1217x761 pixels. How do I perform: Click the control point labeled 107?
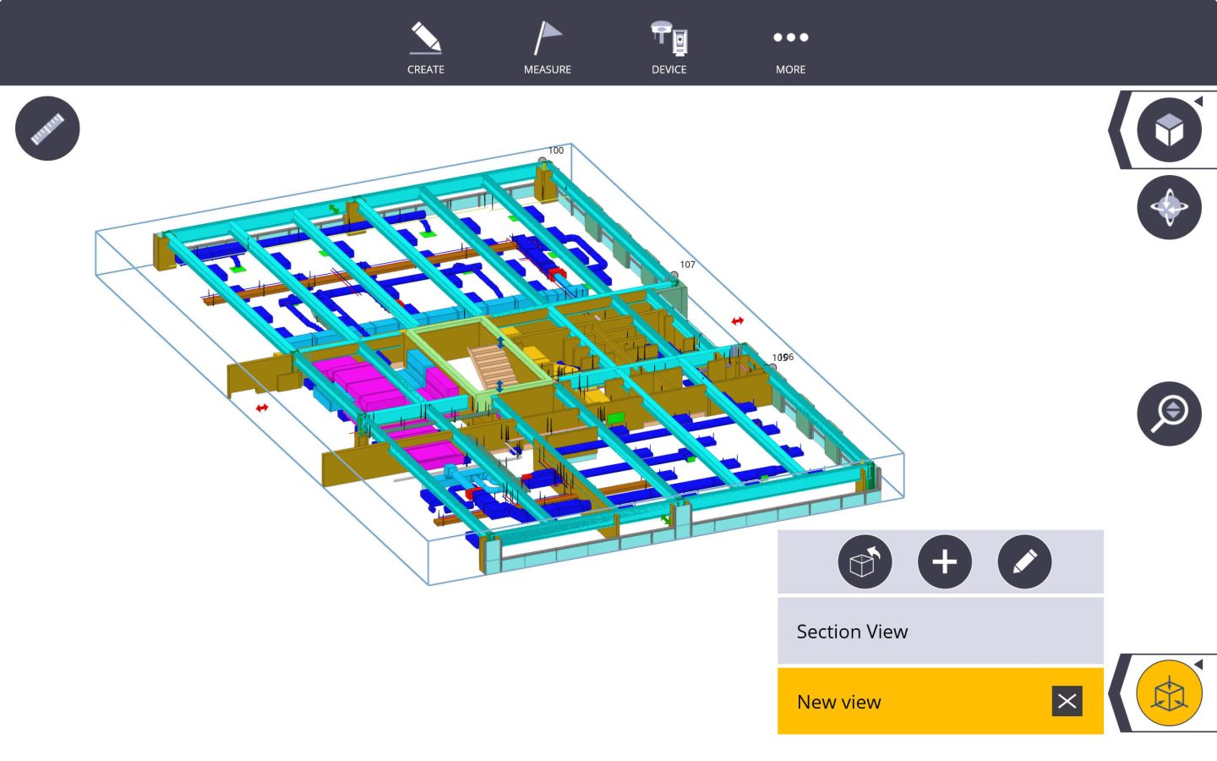pos(676,273)
